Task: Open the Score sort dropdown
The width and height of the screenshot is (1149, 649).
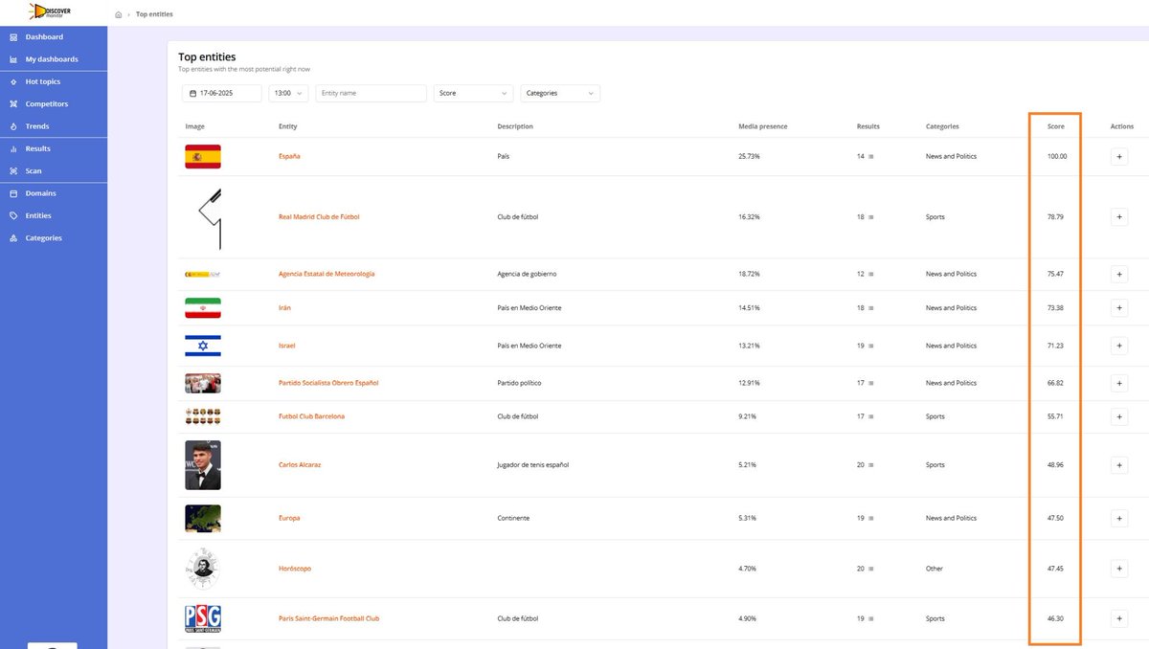Action: [x=474, y=93]
